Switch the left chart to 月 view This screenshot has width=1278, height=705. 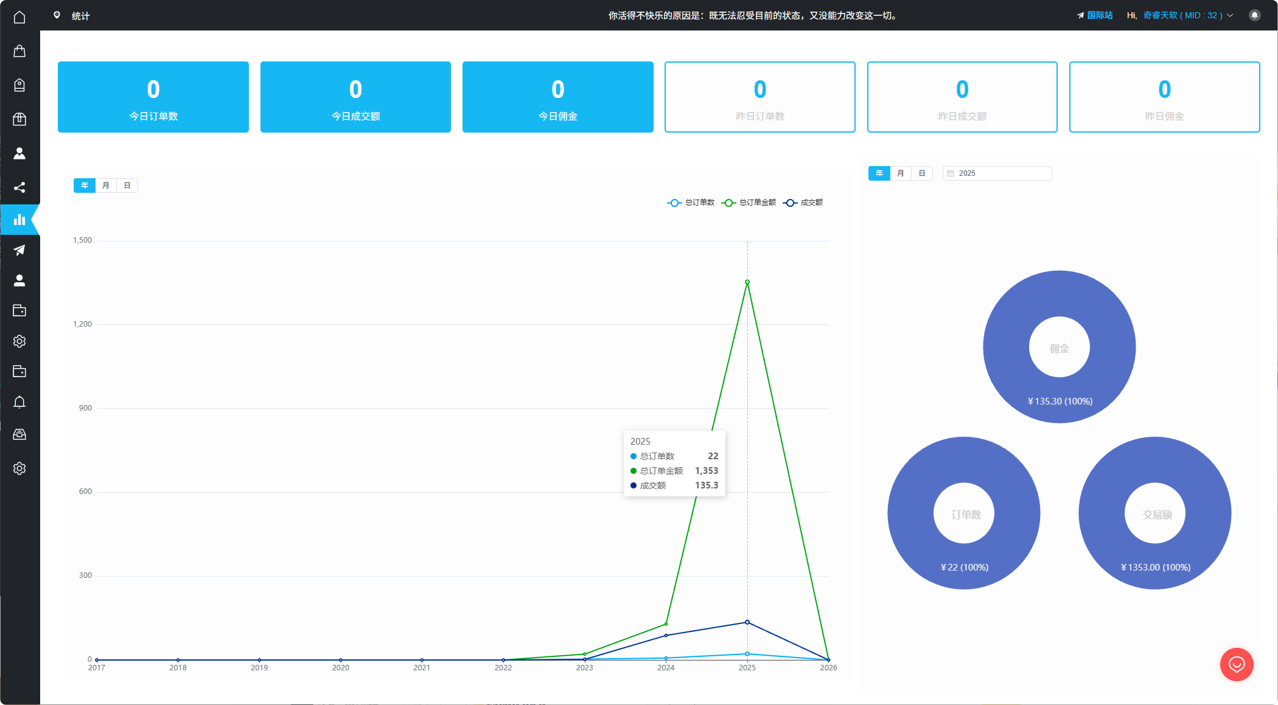pos(105,185)
